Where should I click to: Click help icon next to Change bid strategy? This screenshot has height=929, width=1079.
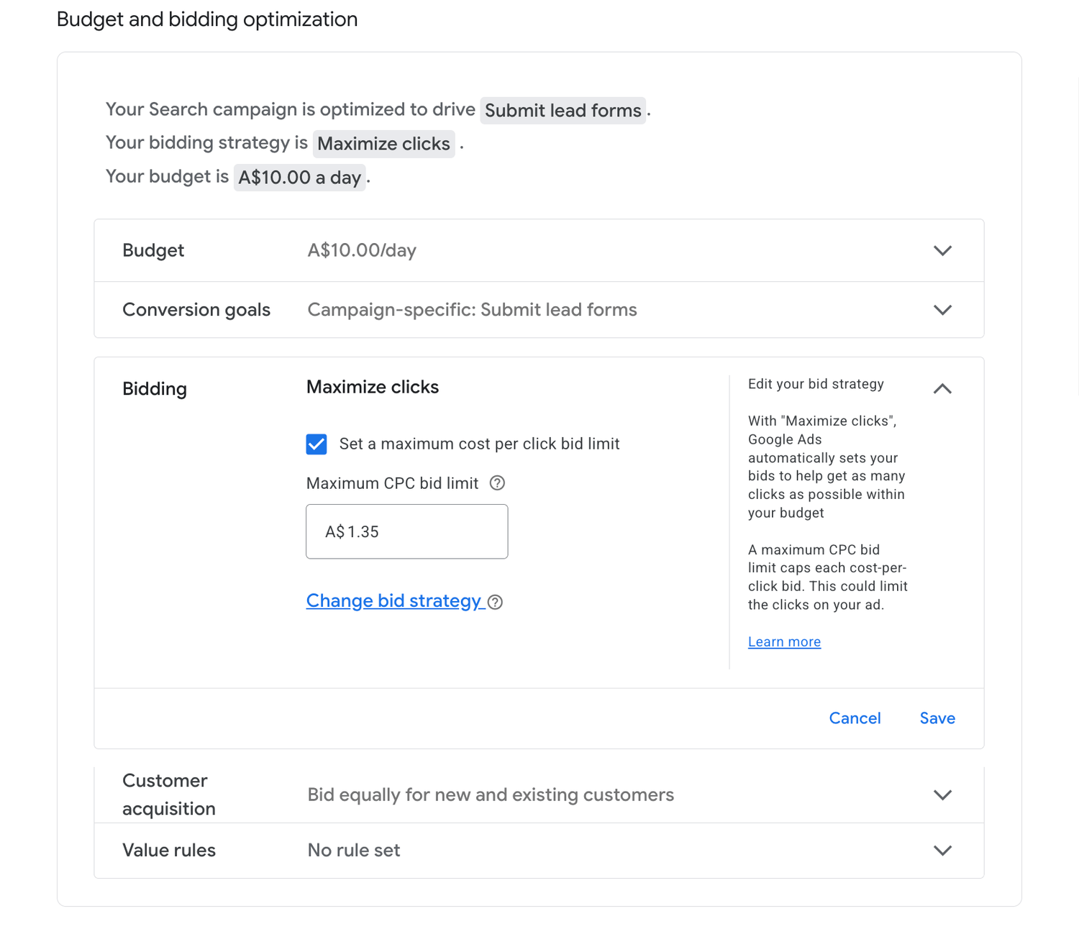pos(495,603)
